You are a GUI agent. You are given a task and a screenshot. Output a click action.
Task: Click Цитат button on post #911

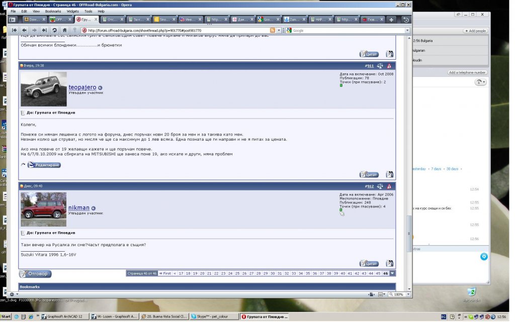369,174
